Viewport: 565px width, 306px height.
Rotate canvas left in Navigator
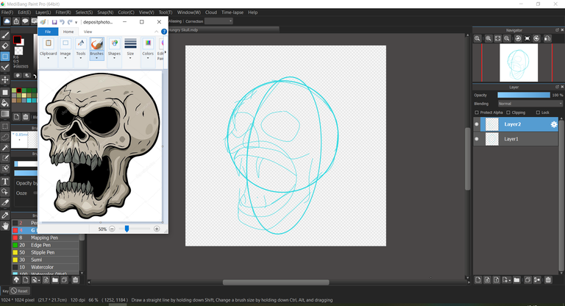(x=518, y=38)
